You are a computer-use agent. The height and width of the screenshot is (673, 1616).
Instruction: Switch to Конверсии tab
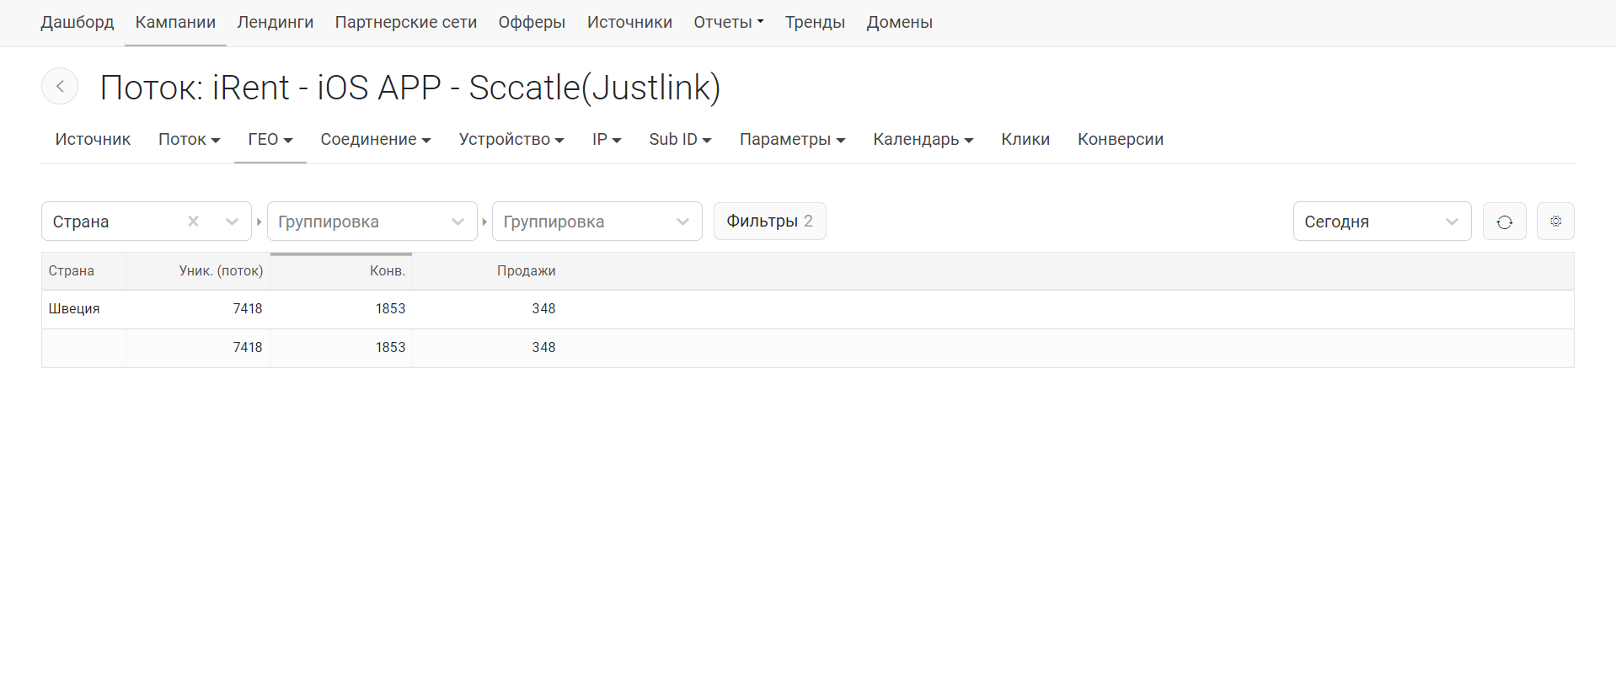coord(1121,139)
